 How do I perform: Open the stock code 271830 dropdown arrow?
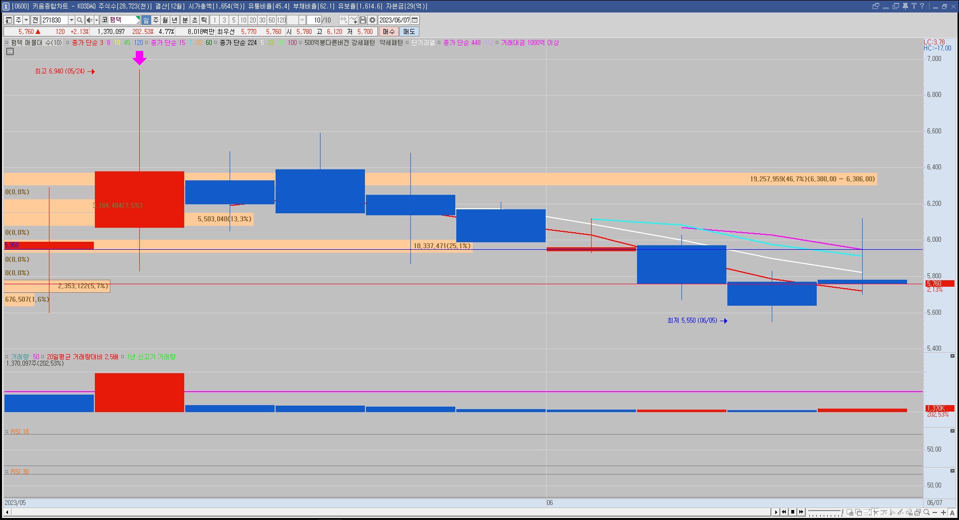pos(71,20)
